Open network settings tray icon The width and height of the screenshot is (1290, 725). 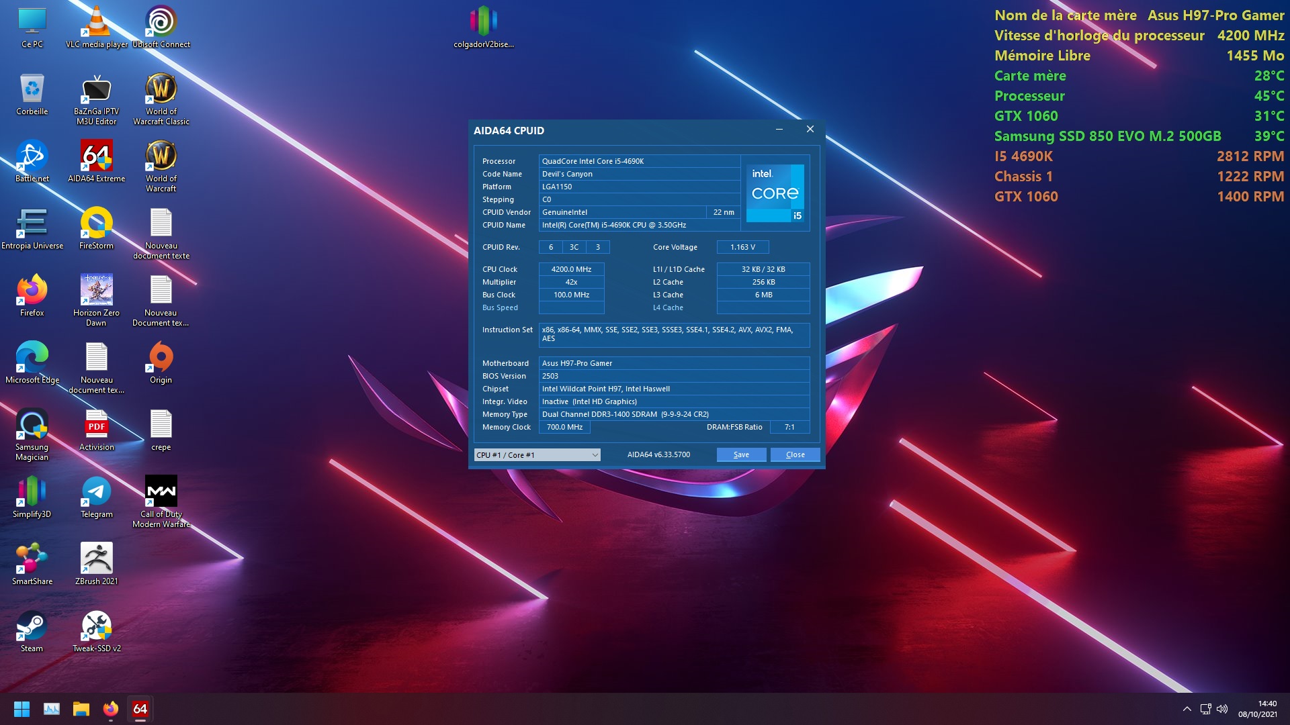(1205, 709)
